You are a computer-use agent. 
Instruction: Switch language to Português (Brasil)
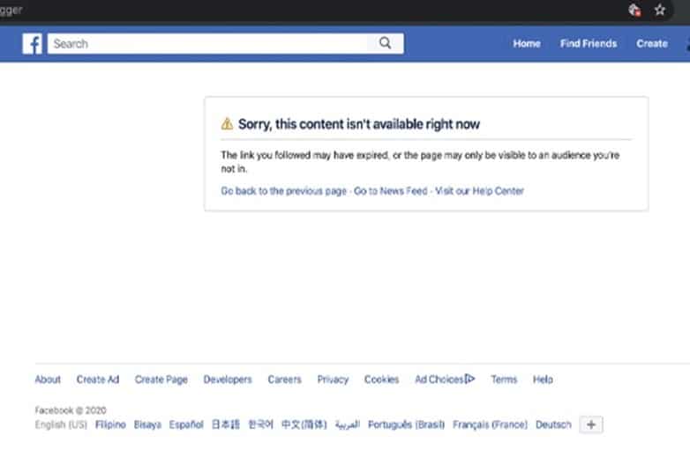click(x=406, y=424)
